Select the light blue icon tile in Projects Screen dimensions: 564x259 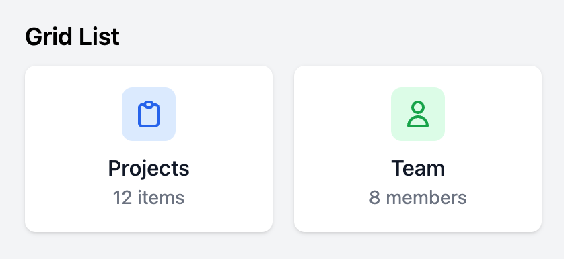149,114
